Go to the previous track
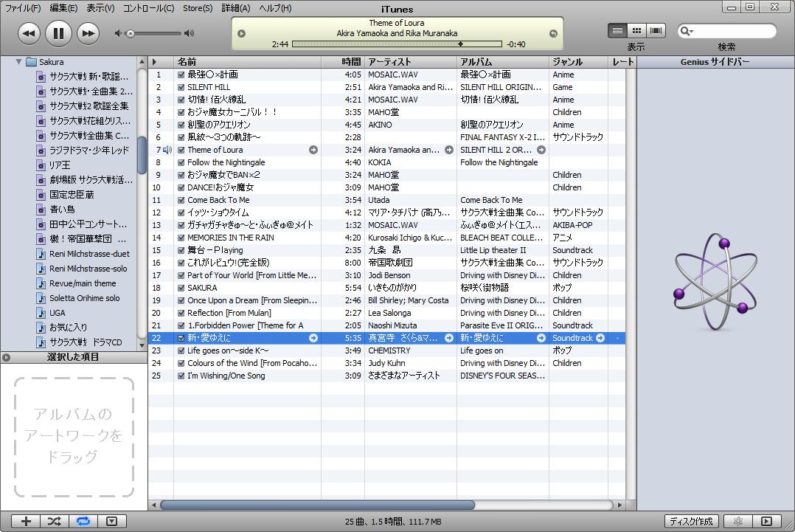 (x=29, y=33)
